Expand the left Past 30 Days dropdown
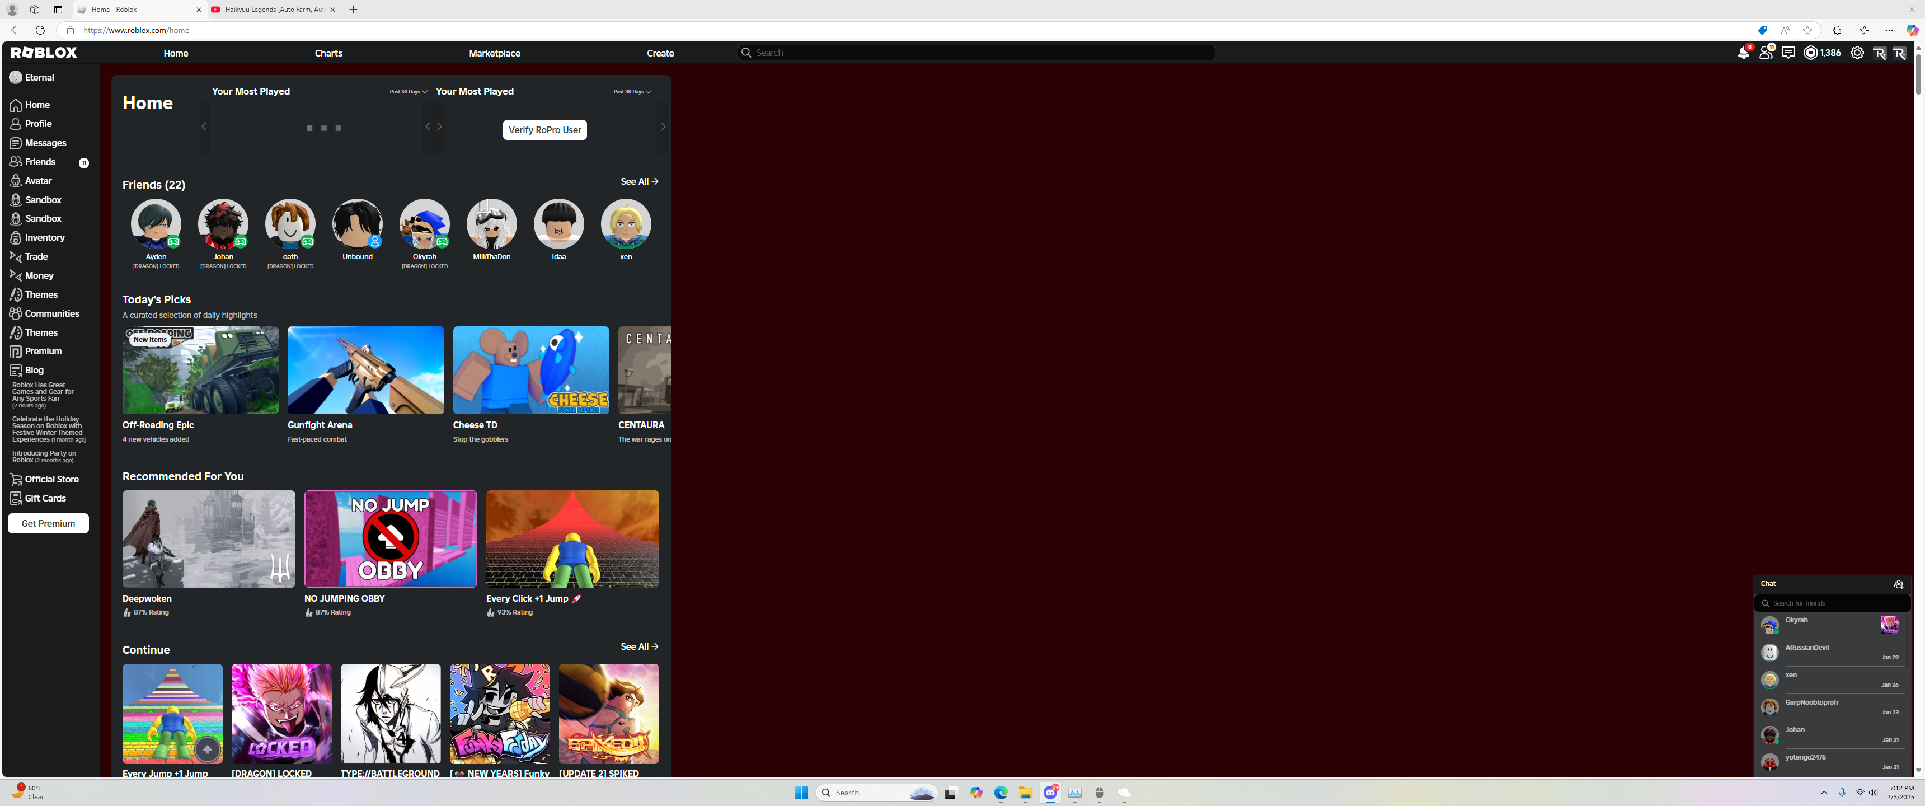This screenshot has width=1925, height=806. [x=408, y=92]
